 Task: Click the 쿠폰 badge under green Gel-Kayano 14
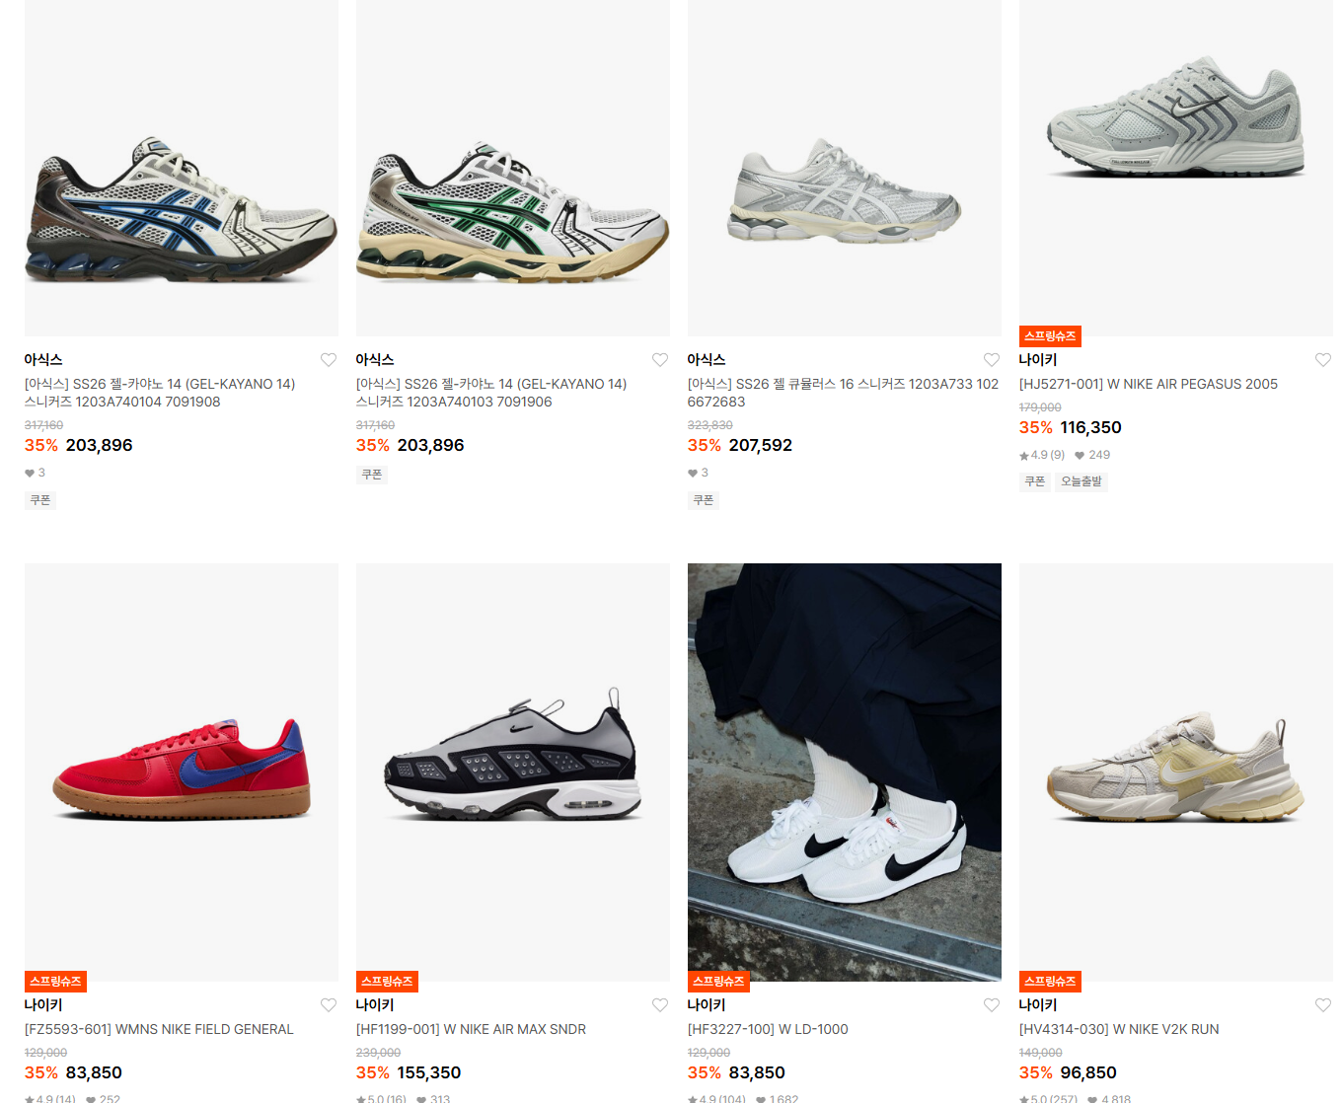[372, 475]
